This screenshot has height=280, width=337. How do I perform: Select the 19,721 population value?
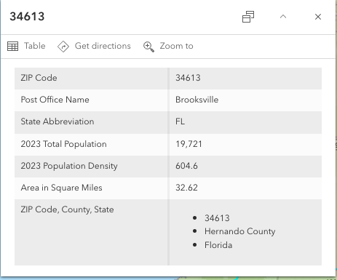[x=189, y=144]
